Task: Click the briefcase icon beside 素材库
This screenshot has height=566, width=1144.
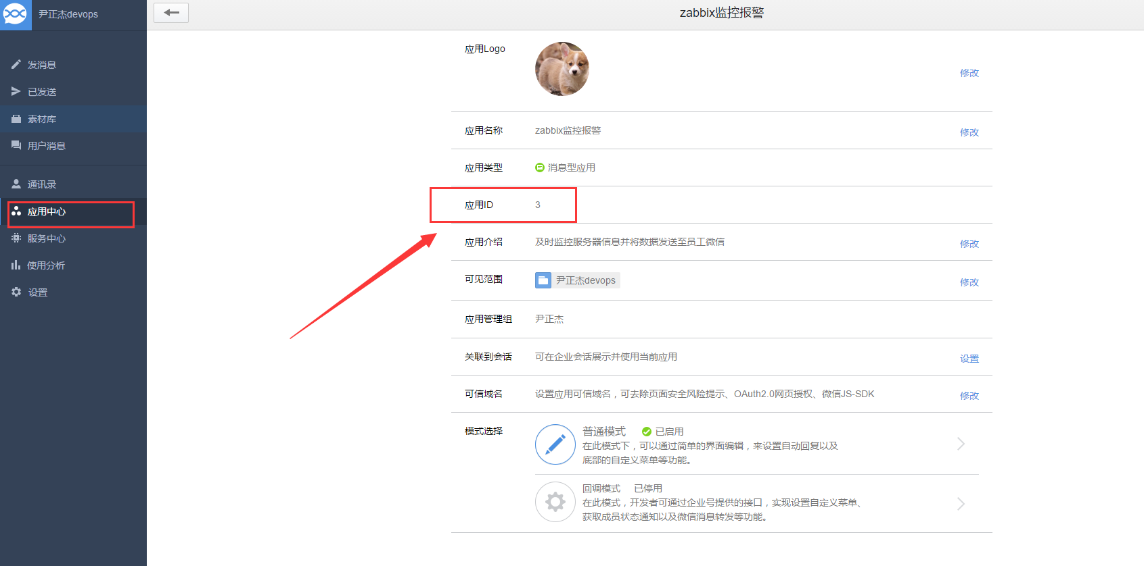Action: pyautogui.click(x=16, y=119)
